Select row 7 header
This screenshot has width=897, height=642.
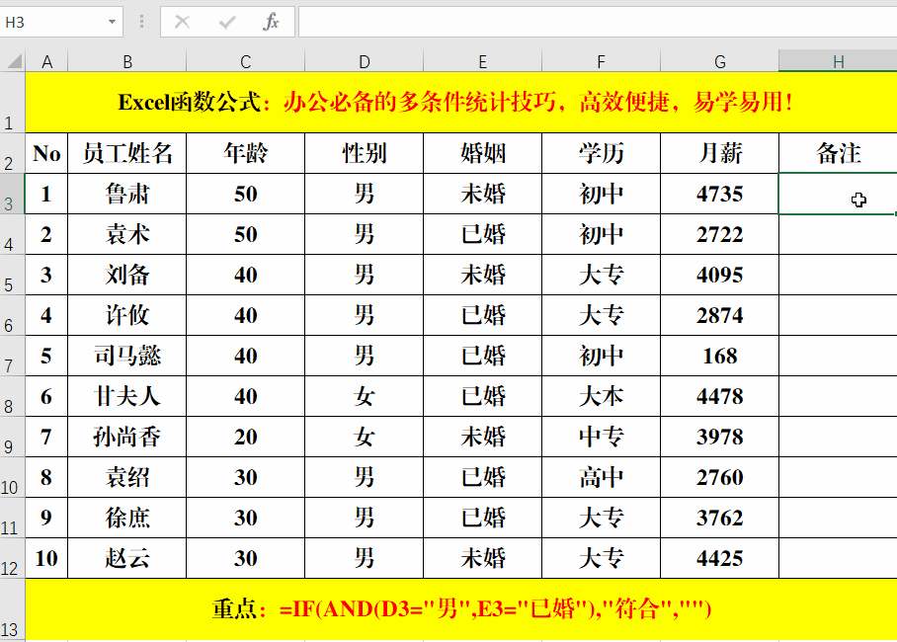click(12, 356)
